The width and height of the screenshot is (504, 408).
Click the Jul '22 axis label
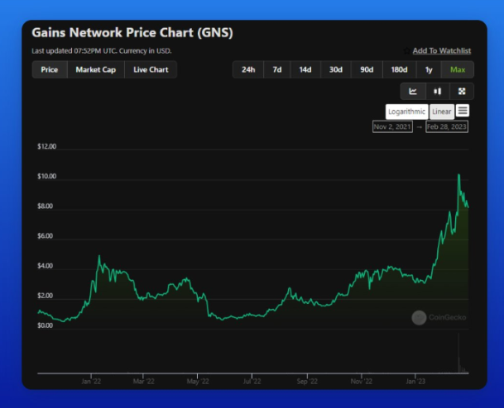pos(252,382)
